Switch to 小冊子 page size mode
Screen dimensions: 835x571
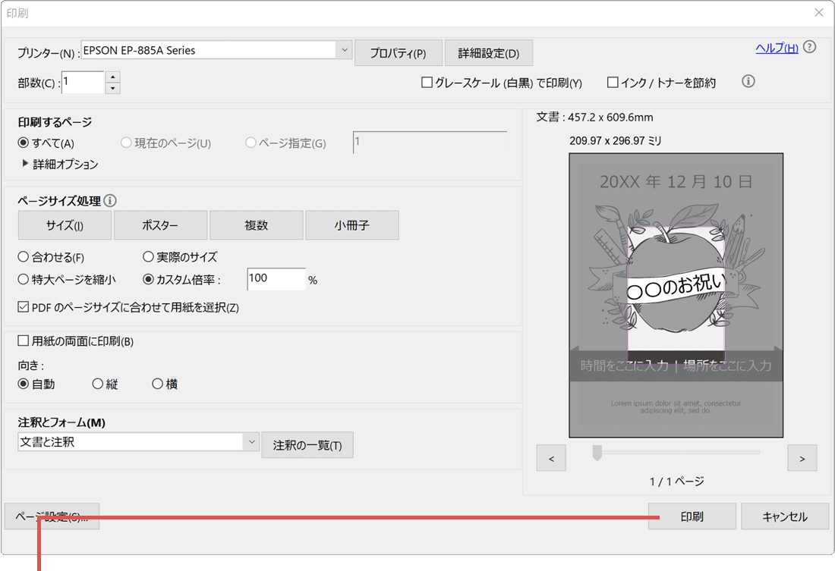(x=352, y=225)
